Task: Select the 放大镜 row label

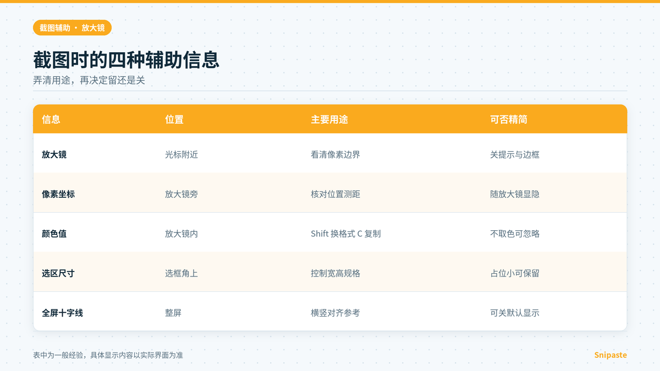Action: (54, 154)
